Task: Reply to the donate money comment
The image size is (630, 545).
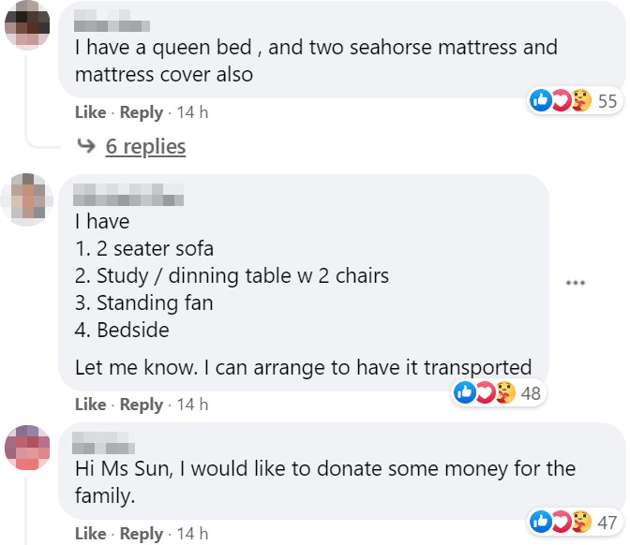Action: click(x=142, y=534)
